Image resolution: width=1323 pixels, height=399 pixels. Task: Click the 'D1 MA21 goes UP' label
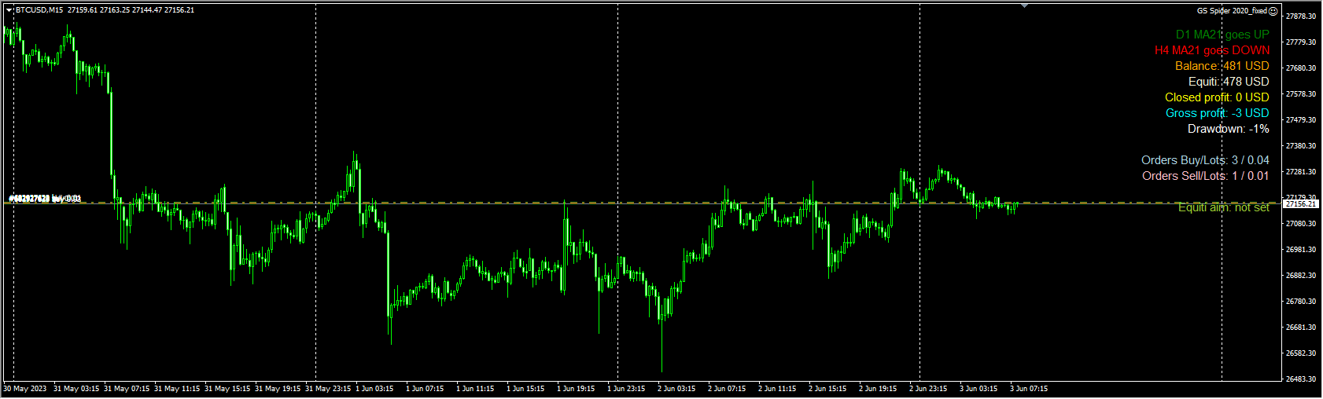1222,35
